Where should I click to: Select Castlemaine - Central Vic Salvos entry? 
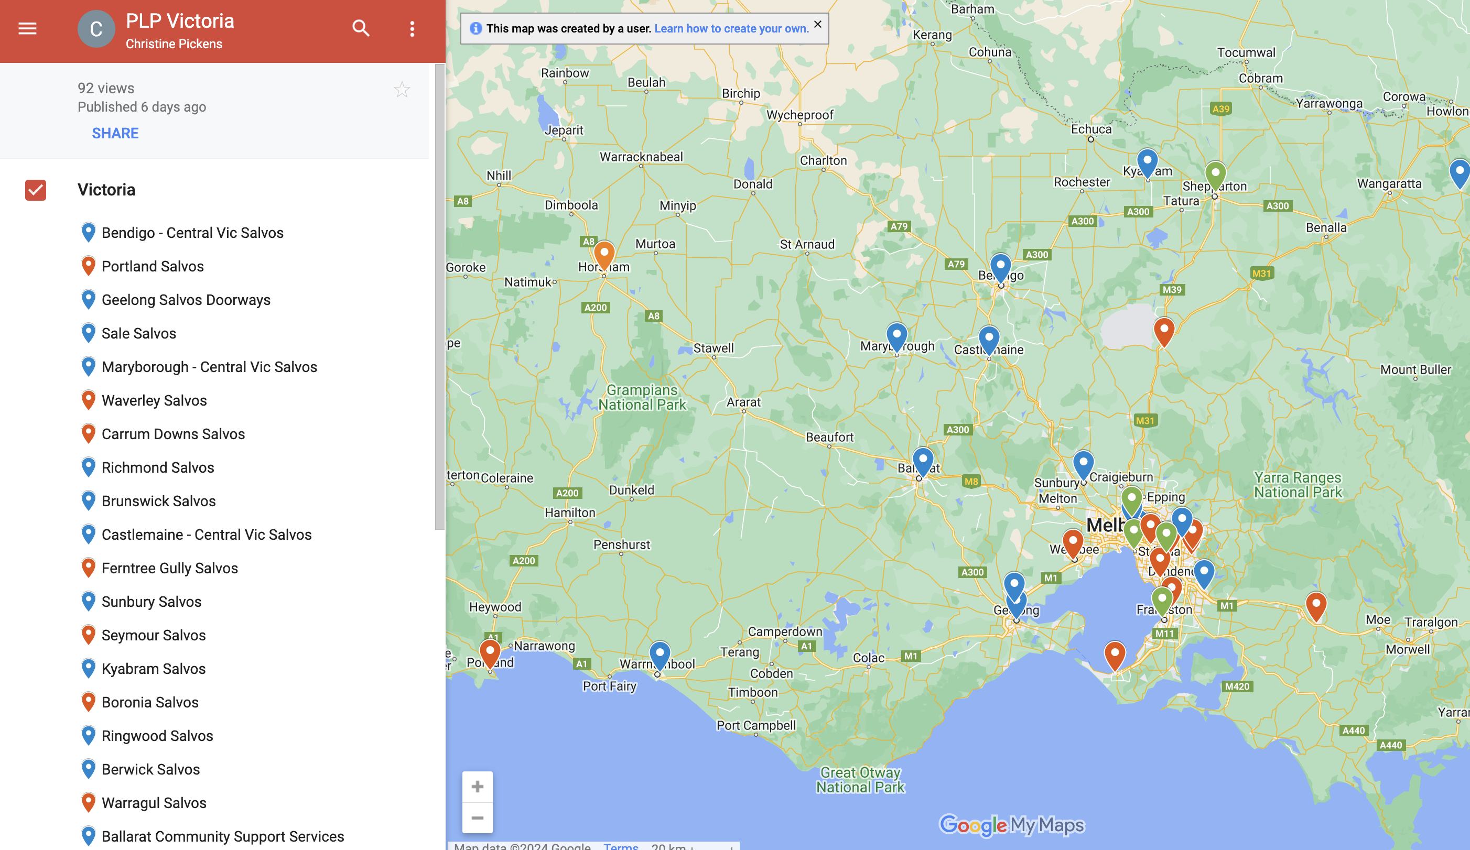[207, 535]
